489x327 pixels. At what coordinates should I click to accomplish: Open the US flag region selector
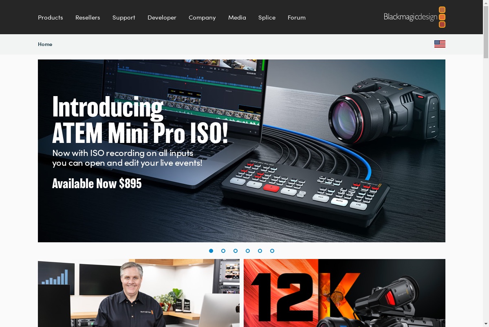[x=440, y=44]
